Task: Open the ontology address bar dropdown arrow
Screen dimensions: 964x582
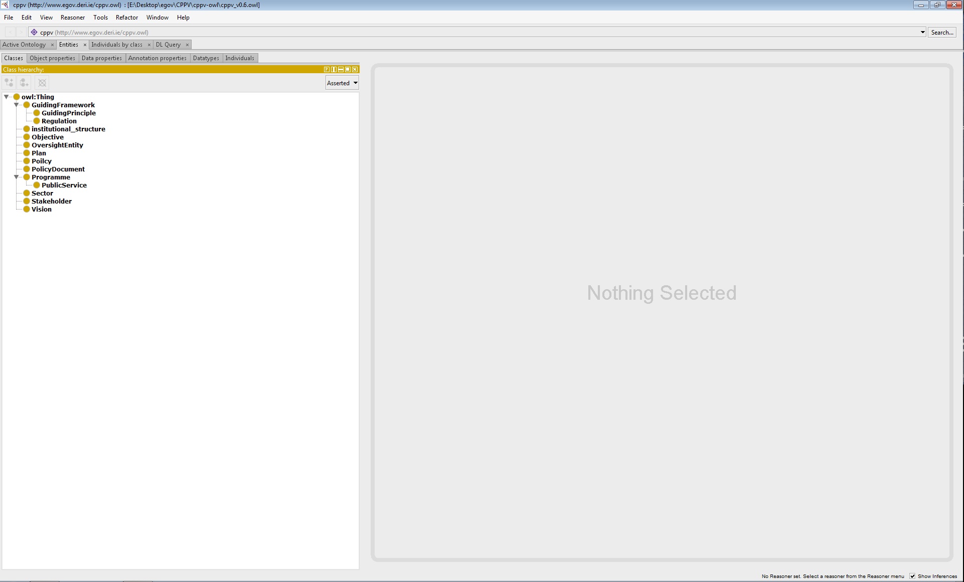Action: pos(922,32)
